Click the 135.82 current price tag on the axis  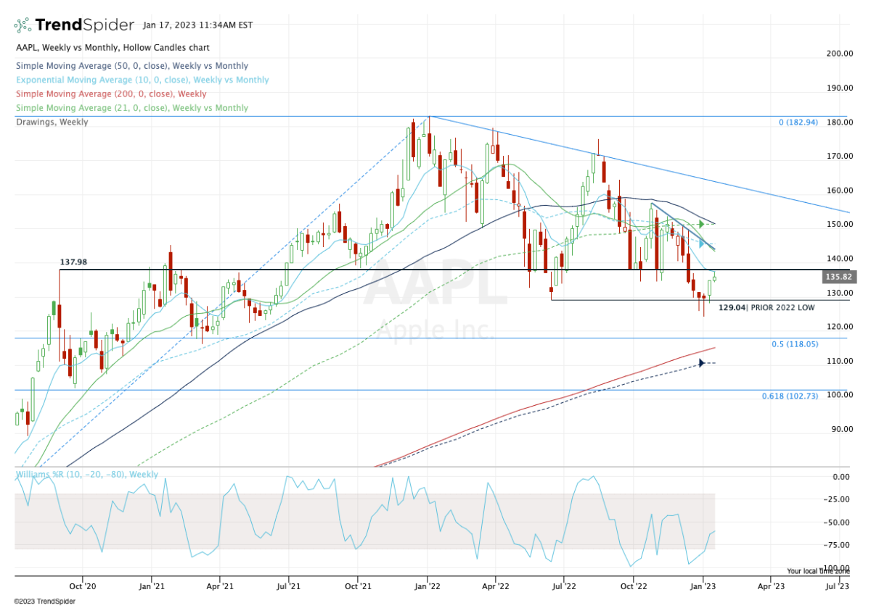[x=838, y=275]
